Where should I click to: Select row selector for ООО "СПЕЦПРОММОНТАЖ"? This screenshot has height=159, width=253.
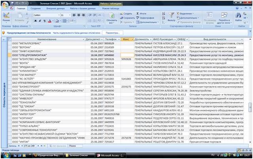click(x=9, y=55)
